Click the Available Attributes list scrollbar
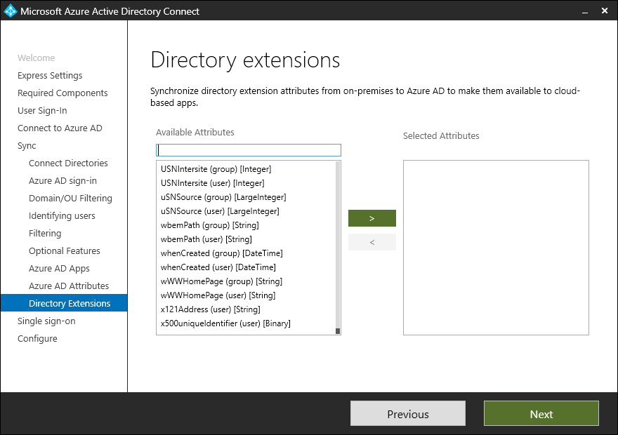This screenshot has height=435, width=618. click(338, 246)
